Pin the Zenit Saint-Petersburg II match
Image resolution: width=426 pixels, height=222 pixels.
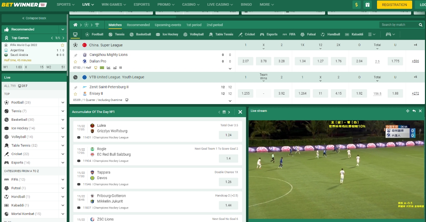tap(75, 87)
